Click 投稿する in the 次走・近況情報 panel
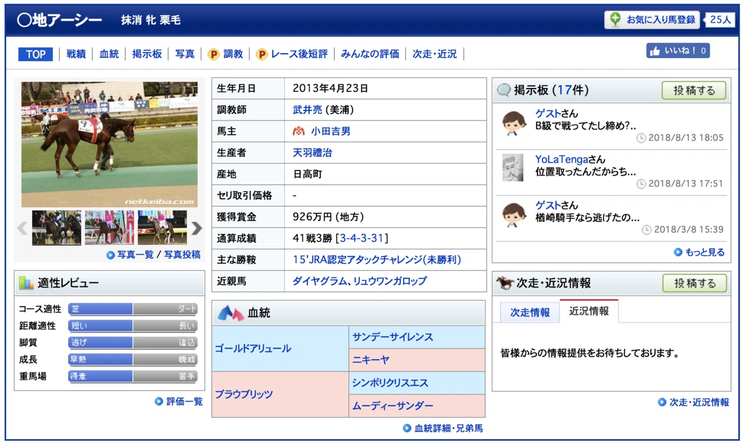Screen dimensions: 746x443 695,283
